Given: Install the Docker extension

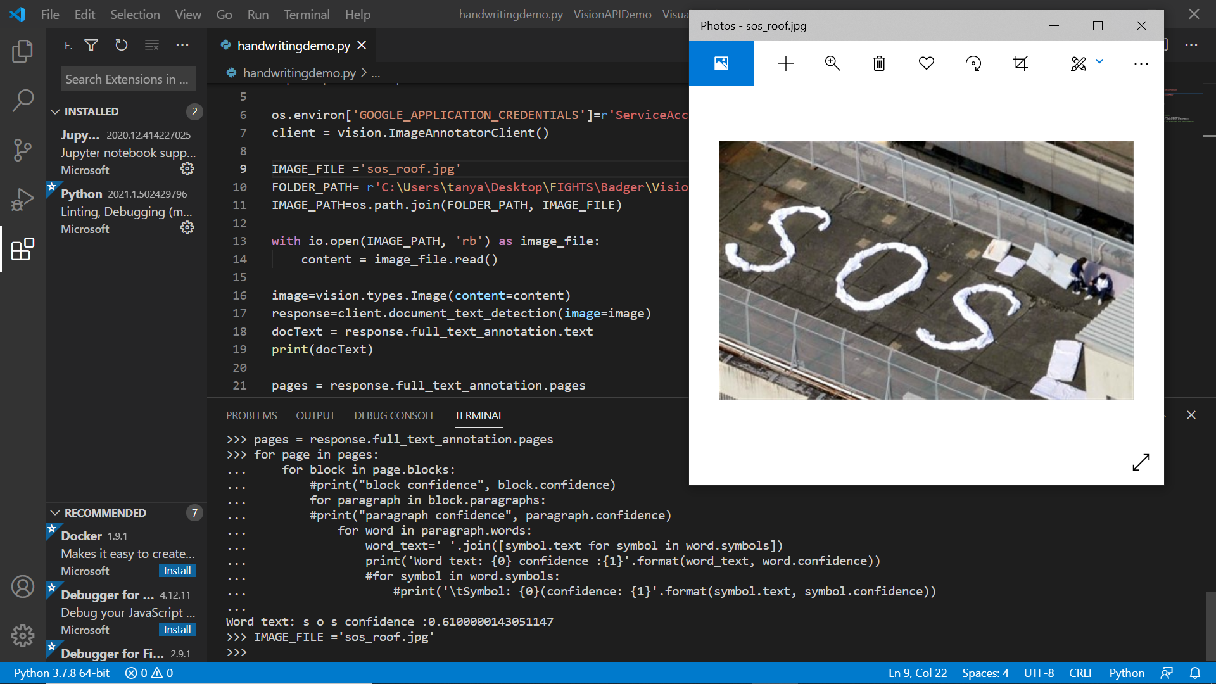Looking at the screenshot, I should click(177, 571).
